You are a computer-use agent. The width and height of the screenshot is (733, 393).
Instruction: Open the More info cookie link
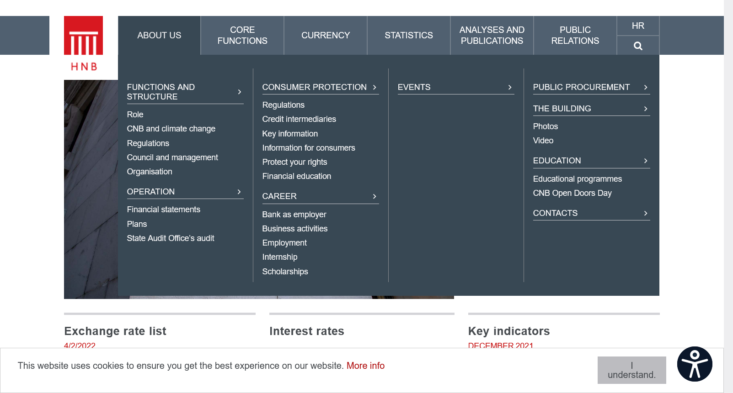[x=365, y=366]
